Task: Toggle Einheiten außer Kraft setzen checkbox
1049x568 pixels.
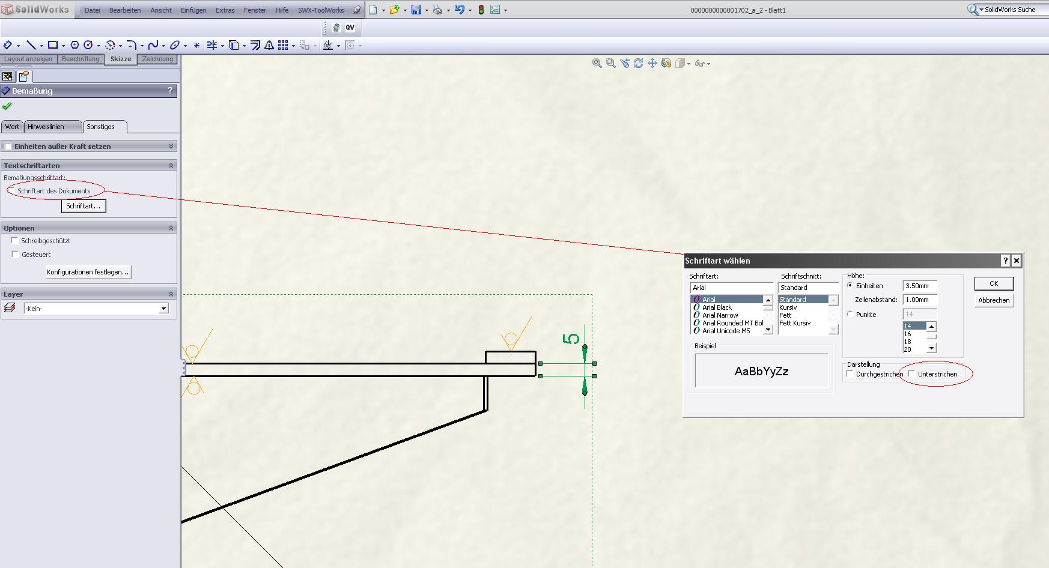Action: tap(8, 147)
